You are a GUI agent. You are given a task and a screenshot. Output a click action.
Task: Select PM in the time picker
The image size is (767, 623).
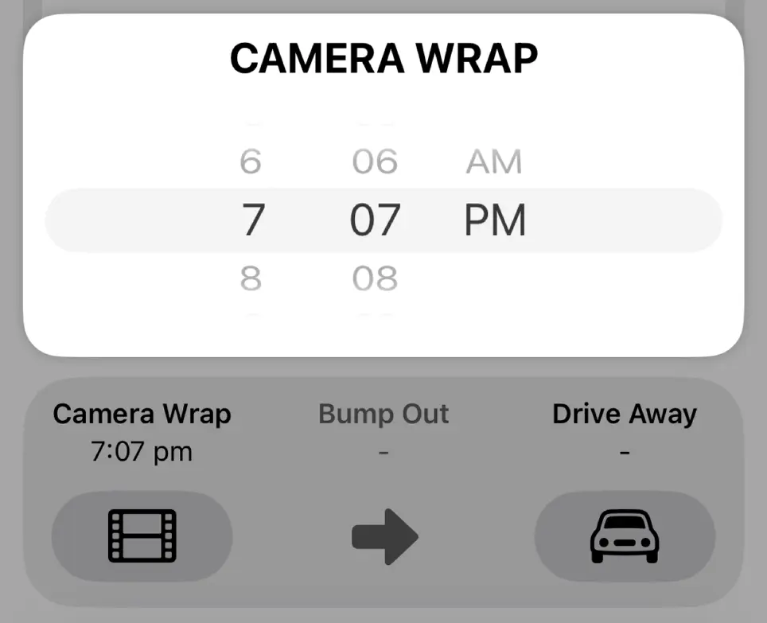[494, 220]
